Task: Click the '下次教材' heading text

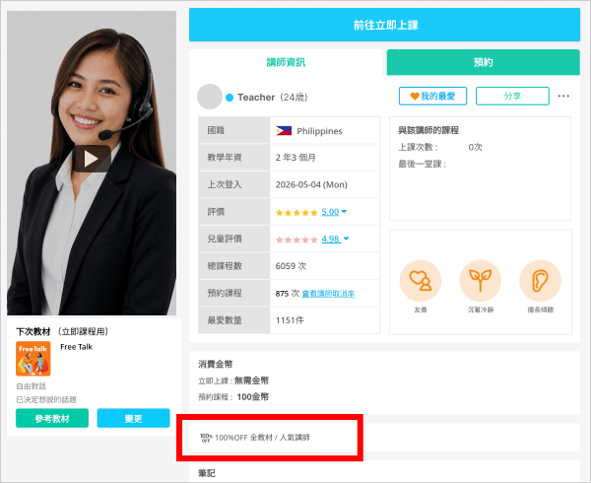Action: pos(33,332)
